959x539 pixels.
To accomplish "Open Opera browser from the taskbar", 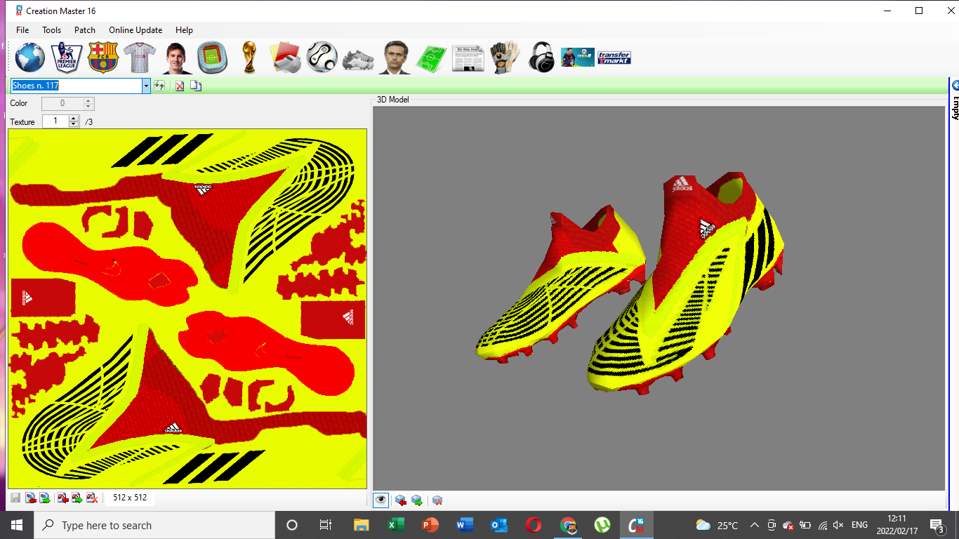I will pyautogui.click(x=533, y=525).
